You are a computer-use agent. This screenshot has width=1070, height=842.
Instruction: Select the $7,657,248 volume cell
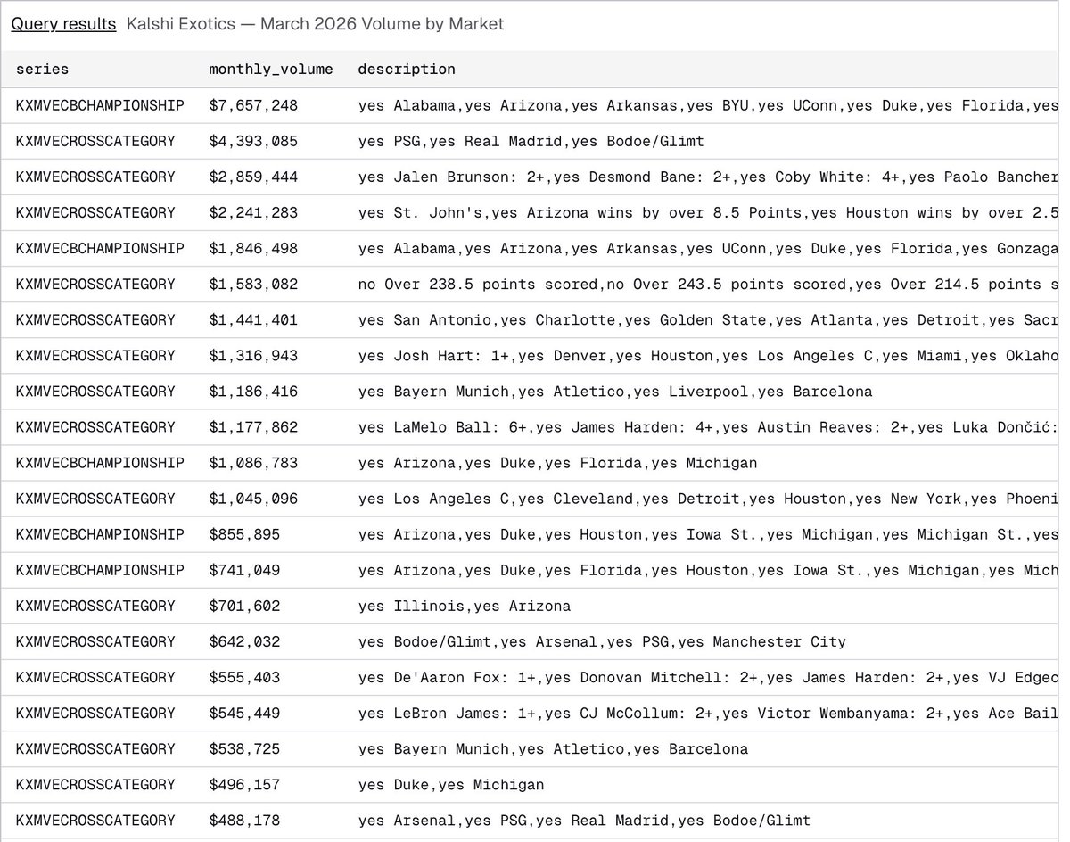pyautogui.click(x=253, y=105)
